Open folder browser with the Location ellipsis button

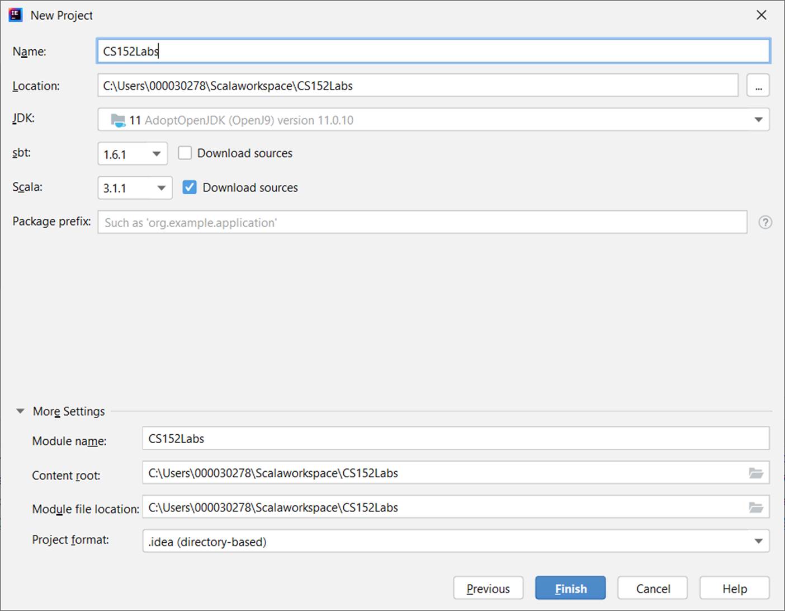pyautogui.click(x=758, y=85)
